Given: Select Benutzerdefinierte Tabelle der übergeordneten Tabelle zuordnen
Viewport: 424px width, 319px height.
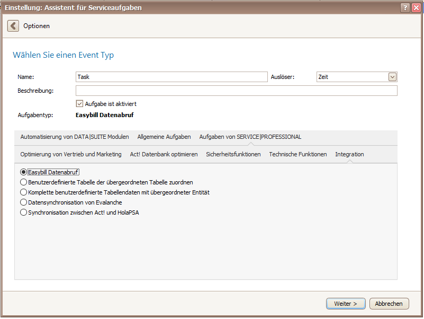Looking at the screenshot, I should 23,182.
